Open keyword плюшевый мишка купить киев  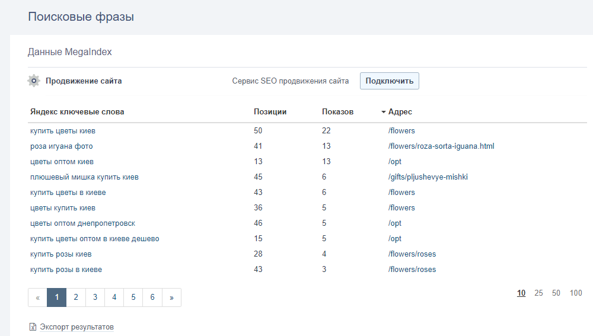click(84, 177)
